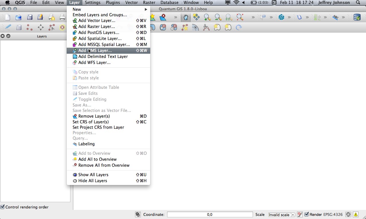Click the Save Edits icon in digitizing toolbar

coord(19,27)
